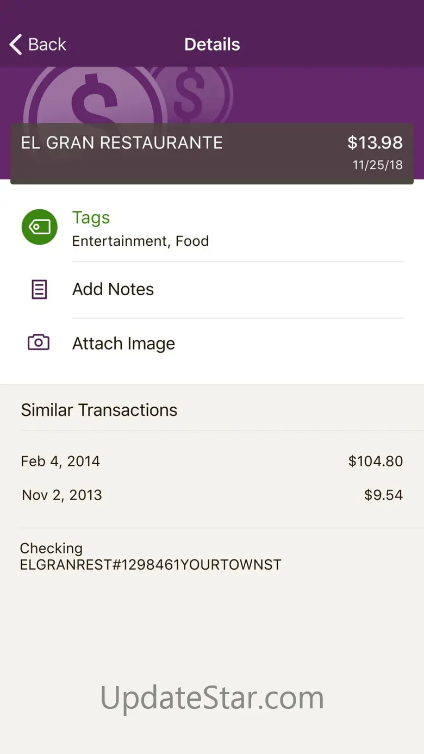Tap the $13.98 transaction amount
This screenshot has height=754, width=424.
click(x=375, y=143)
